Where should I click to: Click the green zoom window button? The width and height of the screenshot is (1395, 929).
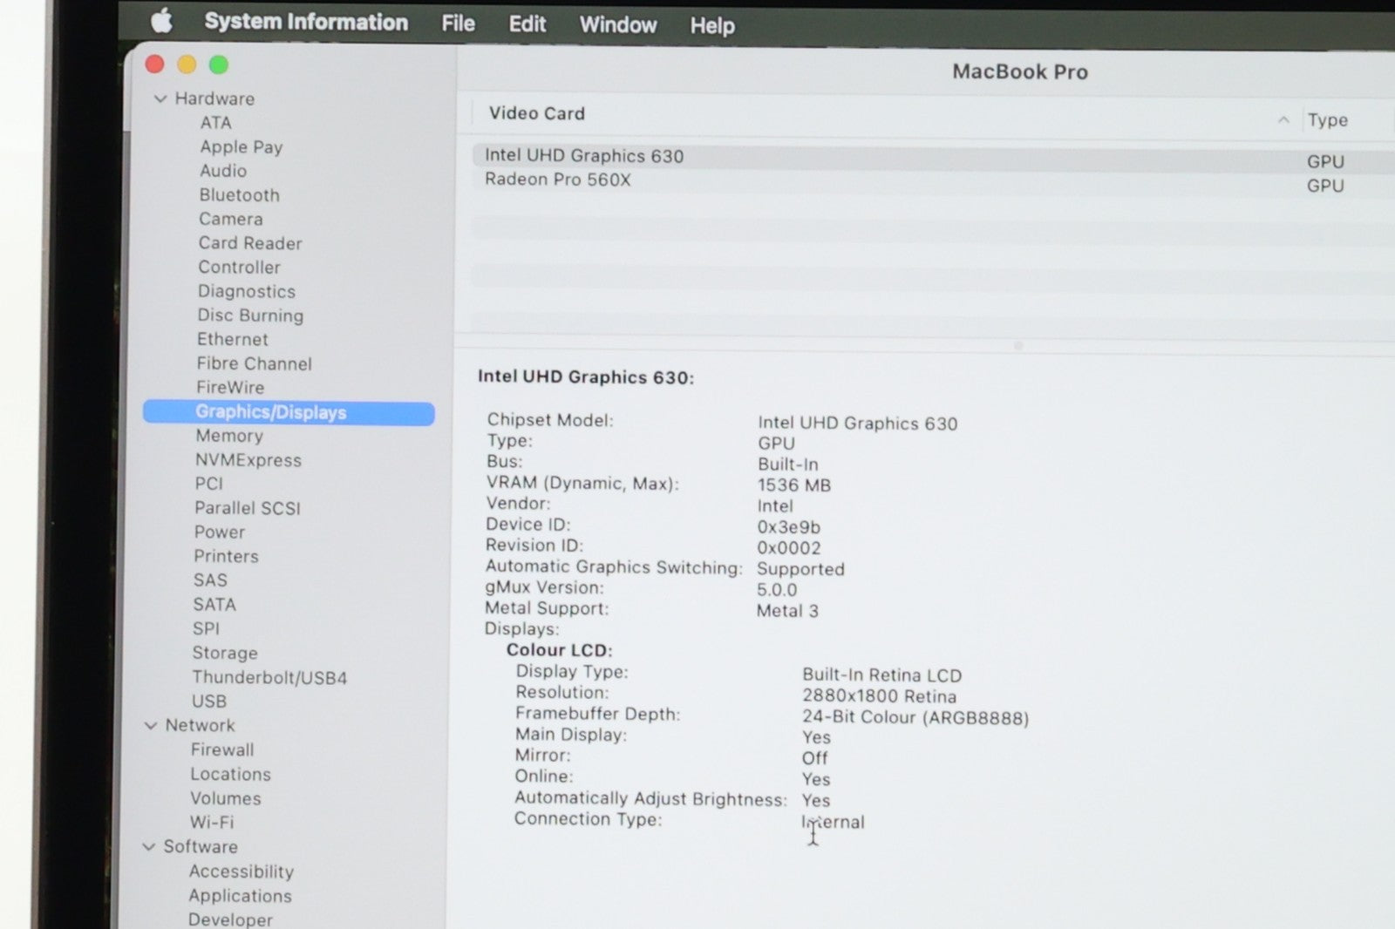tap(219, 64)
